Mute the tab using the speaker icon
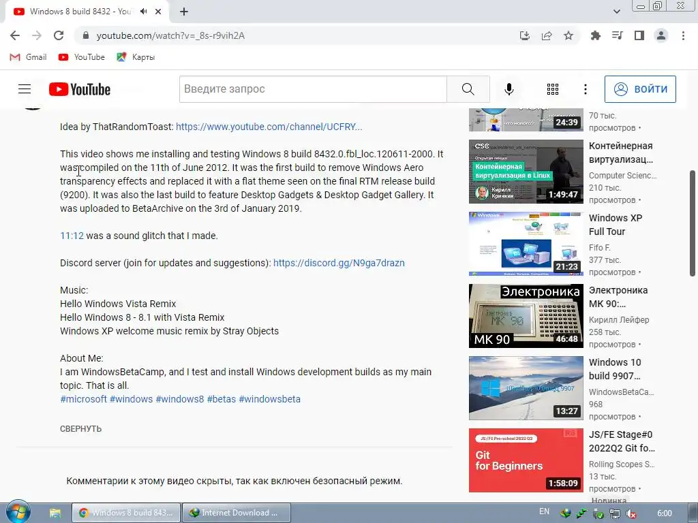The image size is (698, 523). click(x=143, y=12)
